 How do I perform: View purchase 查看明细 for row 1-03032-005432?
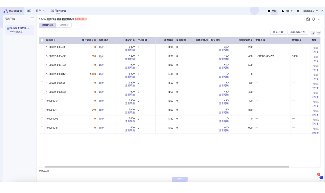tap(224, 59)
